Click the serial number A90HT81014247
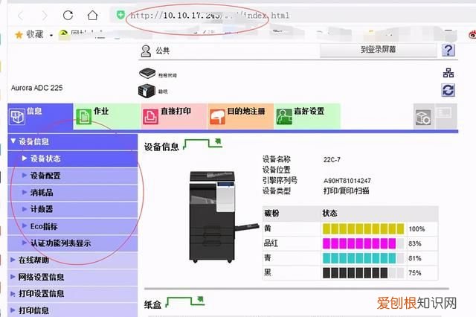 click(x=347, y=181)
